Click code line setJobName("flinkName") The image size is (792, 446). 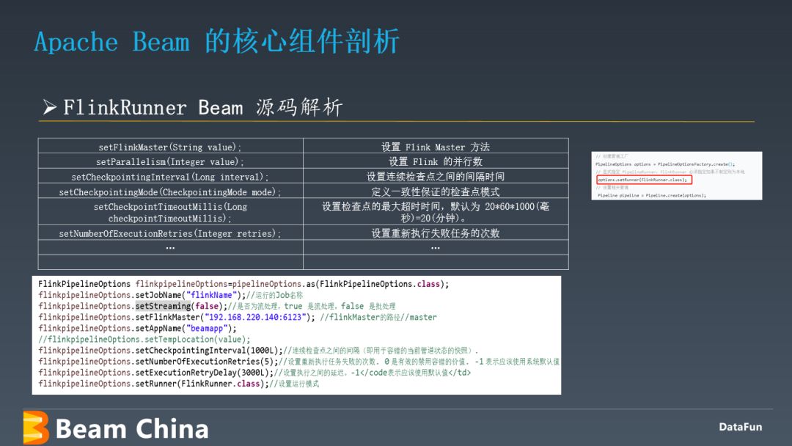[x=171, y=295]
